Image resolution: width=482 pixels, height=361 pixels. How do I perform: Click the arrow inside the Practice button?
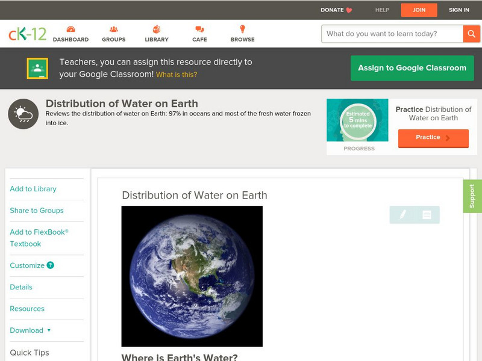point(448,138)
